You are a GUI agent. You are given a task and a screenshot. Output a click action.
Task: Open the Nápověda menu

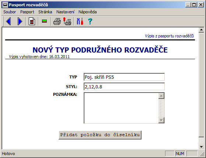click(x=87, y=12)
